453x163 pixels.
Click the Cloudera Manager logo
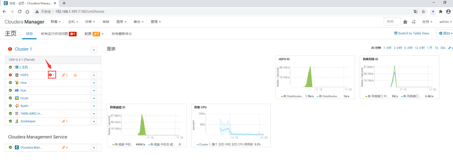tap(24, 22)
